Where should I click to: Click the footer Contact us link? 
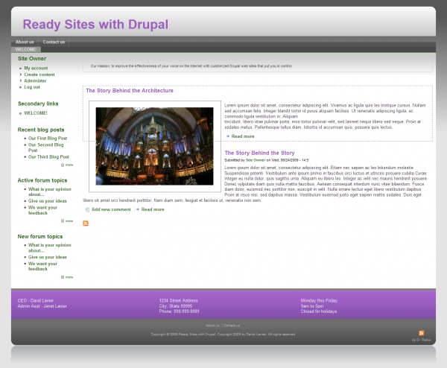pyautogui.click(x=232, y=326)
